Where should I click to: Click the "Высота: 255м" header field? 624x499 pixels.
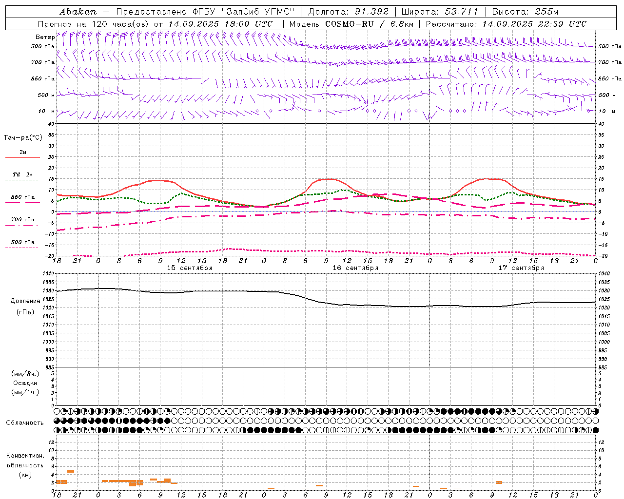coord(525,12)
